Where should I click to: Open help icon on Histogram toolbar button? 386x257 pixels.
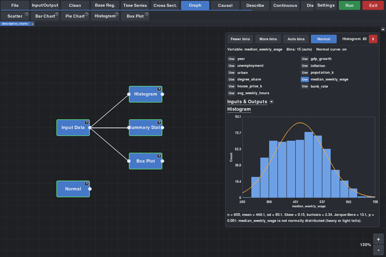click(117, 14)
